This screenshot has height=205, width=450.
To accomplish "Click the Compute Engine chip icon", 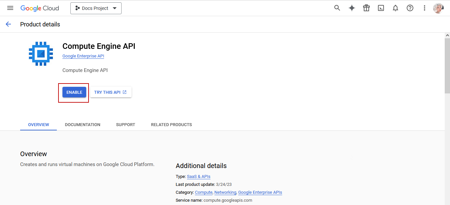I will click(x=41, y=54).
